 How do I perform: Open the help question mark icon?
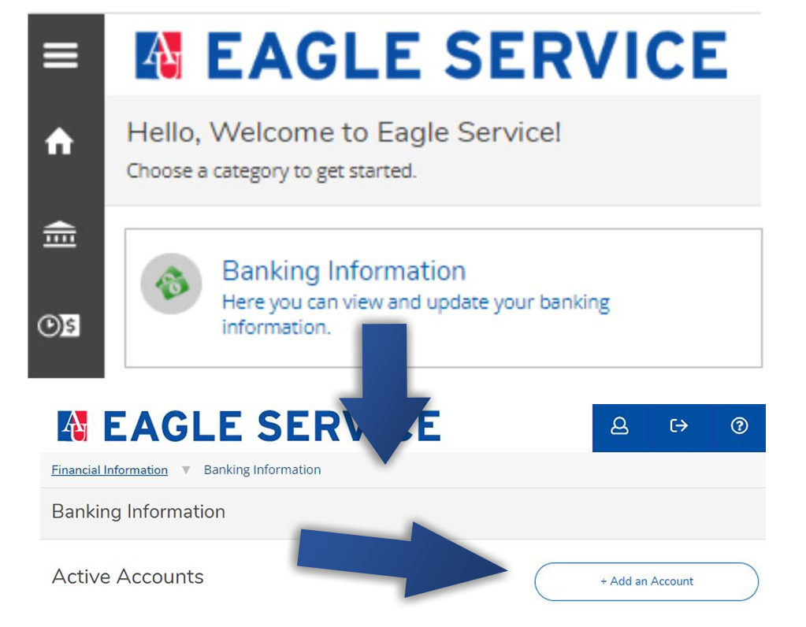739,426
